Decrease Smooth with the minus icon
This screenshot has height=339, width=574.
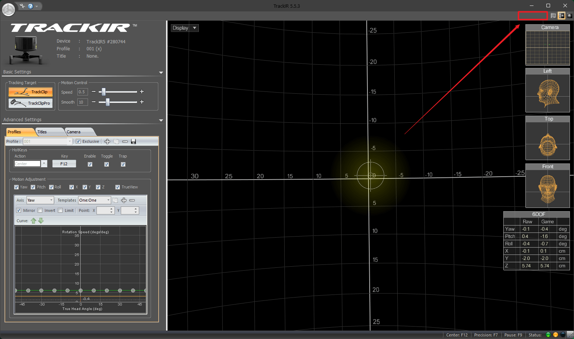pos(94,102)
